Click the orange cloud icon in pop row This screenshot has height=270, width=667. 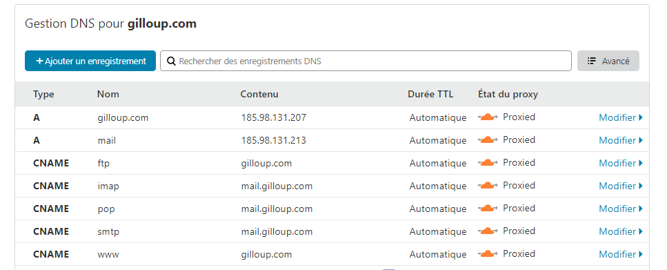pos(488,209)
